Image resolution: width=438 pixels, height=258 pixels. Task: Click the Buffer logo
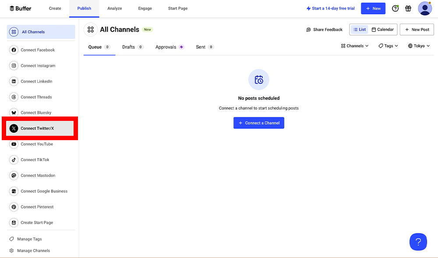click(x=21, y=8)
